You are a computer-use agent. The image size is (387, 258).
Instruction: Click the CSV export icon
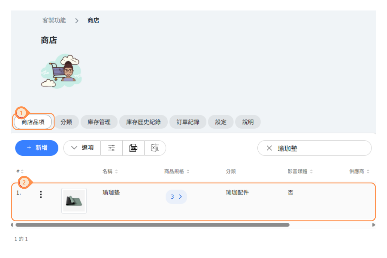pos(133,148)
